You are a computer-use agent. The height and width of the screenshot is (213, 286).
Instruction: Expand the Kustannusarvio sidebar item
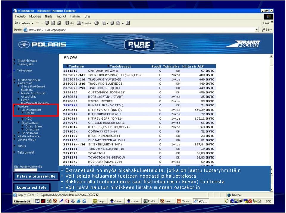29,80
